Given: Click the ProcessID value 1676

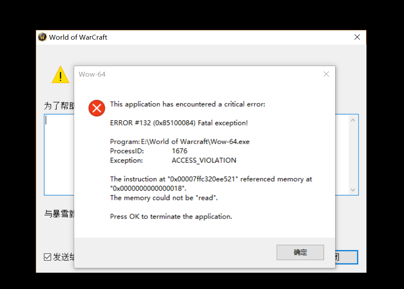Looking at the screenshot, I should 180,151.
